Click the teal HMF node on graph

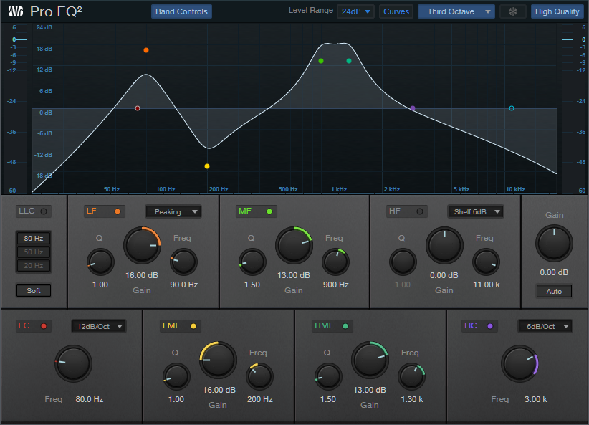(349, 61)
